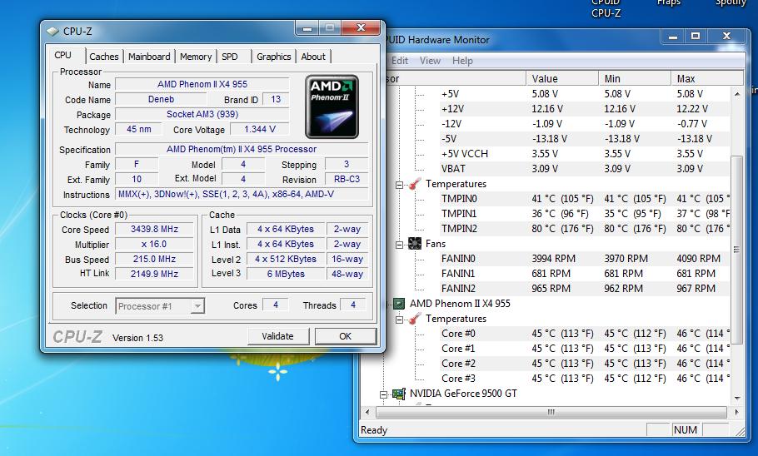The width and height of the screenshot is (758, 456).
Task: Select the FANIN1 fan row
Action: [585, 274]
